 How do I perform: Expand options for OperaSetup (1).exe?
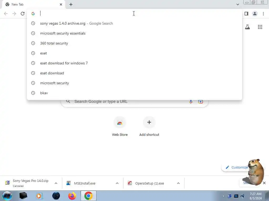tap(178, 183)
